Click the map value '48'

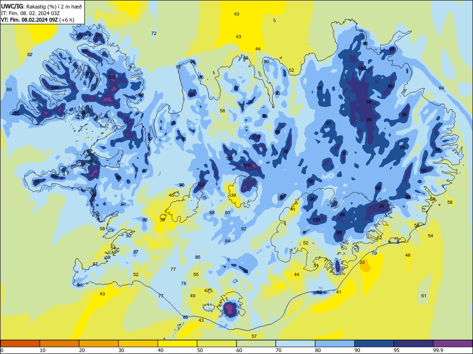[408, 255]
